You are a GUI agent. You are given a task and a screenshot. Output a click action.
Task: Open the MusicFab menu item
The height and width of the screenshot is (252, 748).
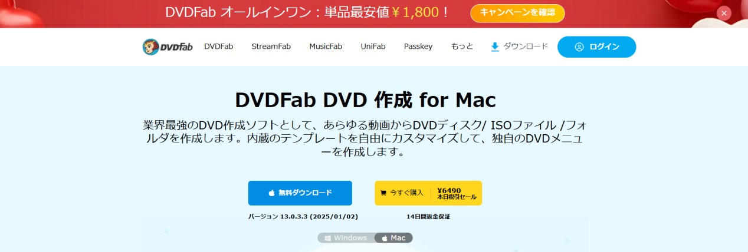(x=326, y=47)
